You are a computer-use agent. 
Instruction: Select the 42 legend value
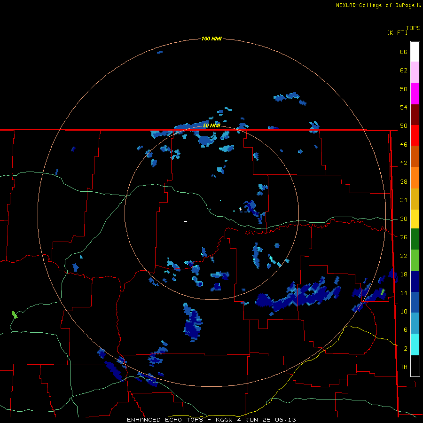(x=404, y=163)
